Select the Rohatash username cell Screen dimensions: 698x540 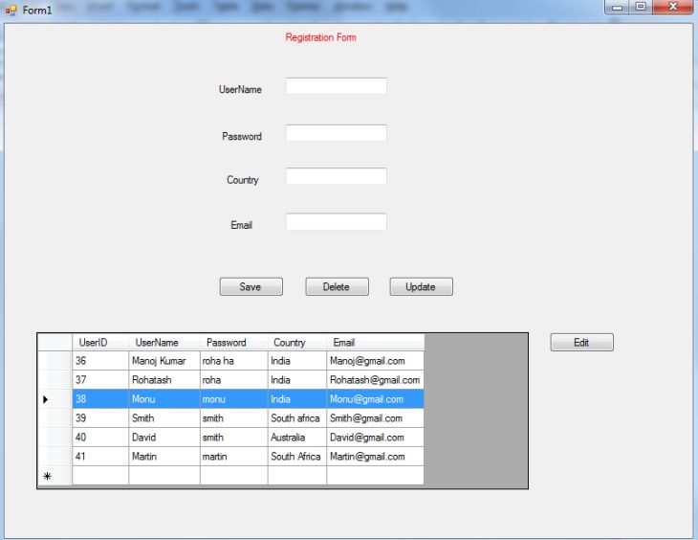164,380
